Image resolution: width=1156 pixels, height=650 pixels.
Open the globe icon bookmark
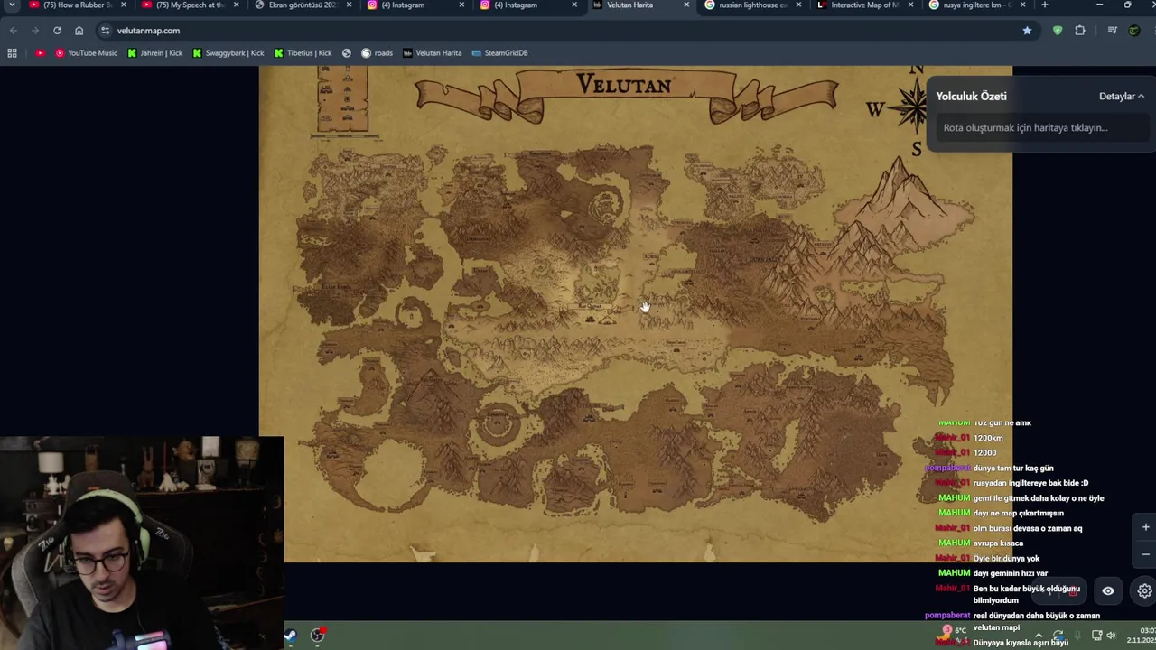[x=346, y=53]
